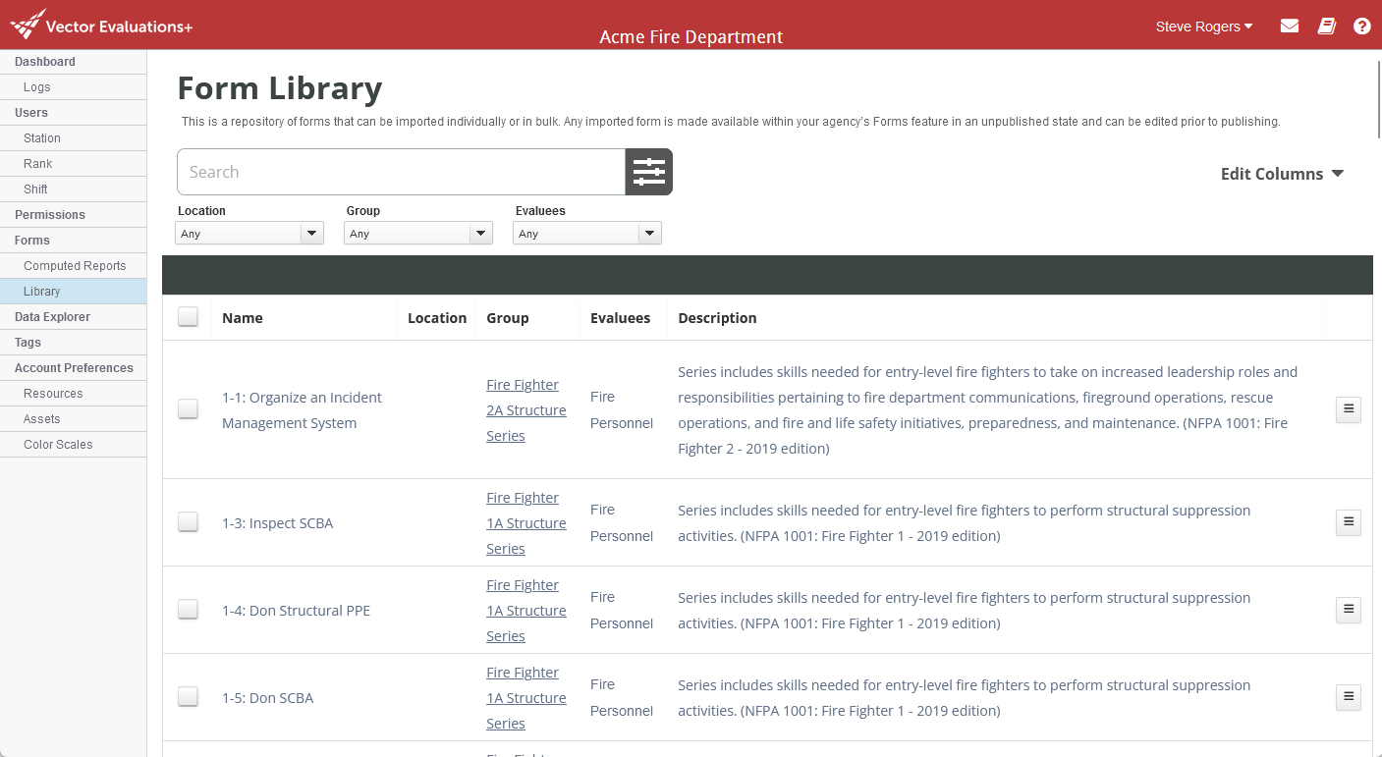Open row actions menu for 1-3: Inspect SCBA
Screen dimensions: 1382x757
1348,521
